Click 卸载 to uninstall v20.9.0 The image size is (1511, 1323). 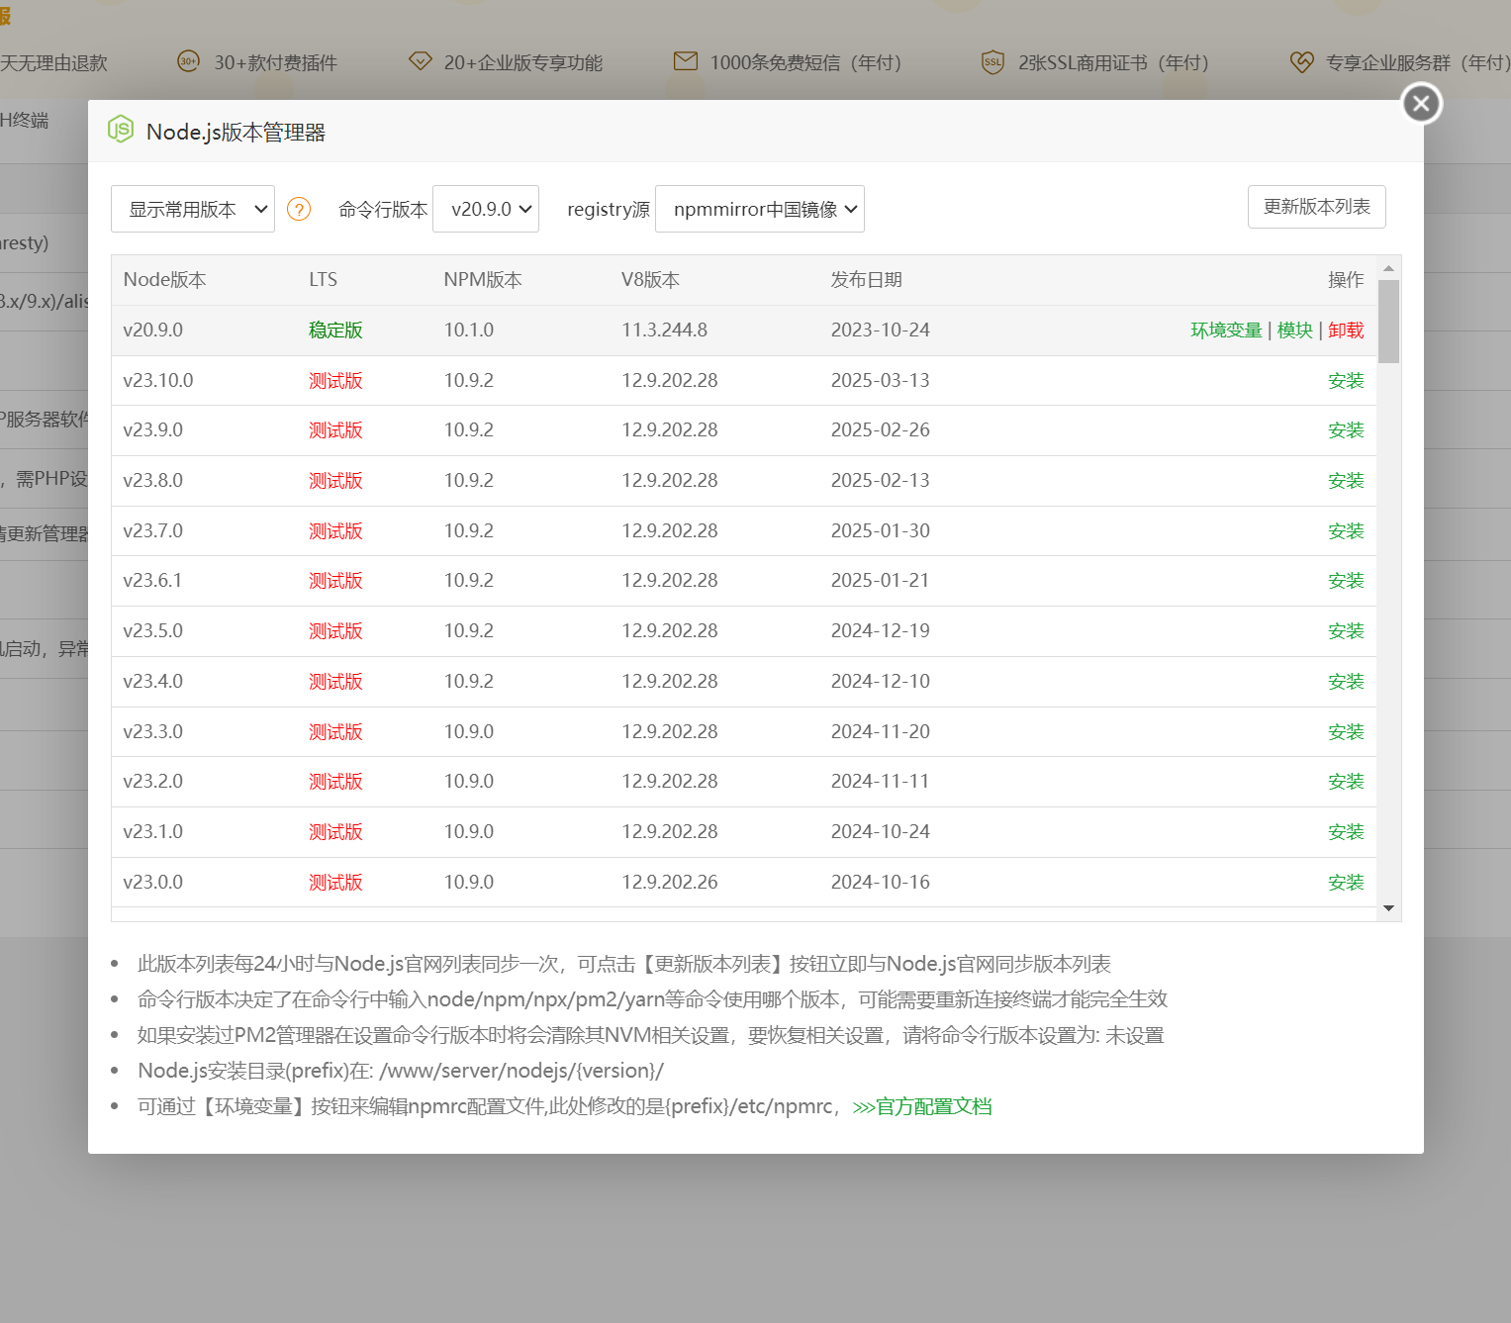coord(1346,331)
